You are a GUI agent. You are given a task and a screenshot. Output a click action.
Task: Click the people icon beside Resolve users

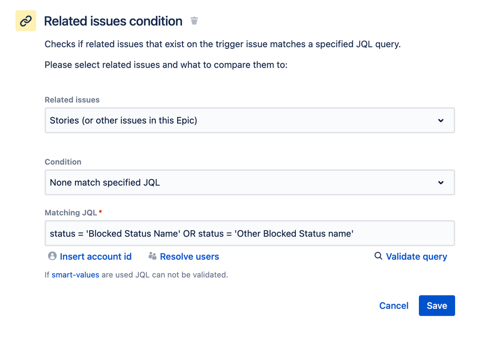coord(153,256)
